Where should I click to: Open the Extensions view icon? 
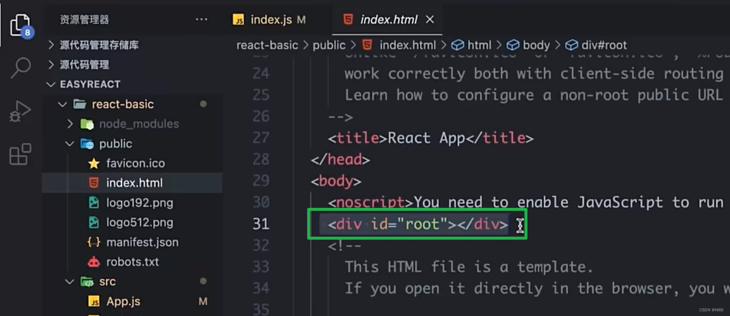pyautogui.click(x=20, y=154)
